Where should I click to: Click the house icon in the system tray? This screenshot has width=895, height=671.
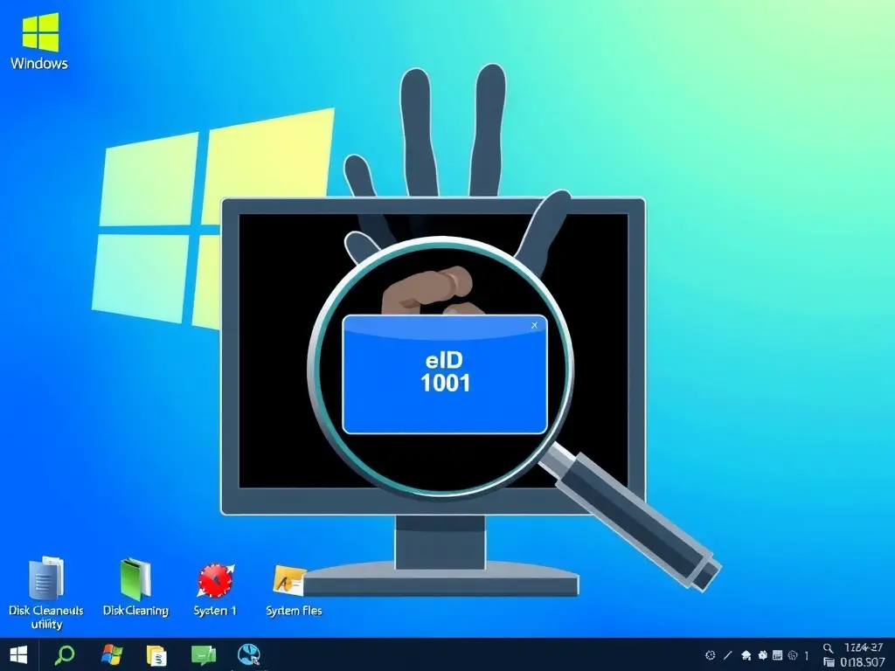(746, 655)
